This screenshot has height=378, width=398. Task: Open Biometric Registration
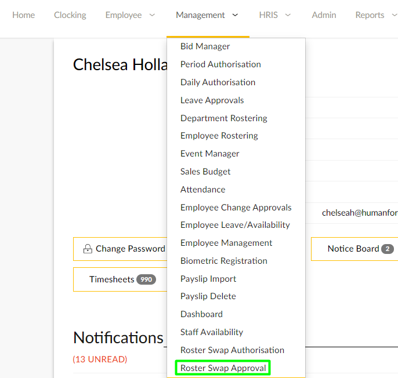(x=223, y=261)
